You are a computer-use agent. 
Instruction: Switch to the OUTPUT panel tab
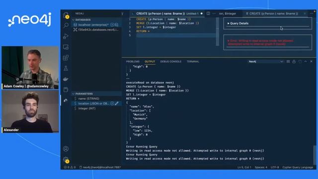pyautogui.click(x=150, y=62)
